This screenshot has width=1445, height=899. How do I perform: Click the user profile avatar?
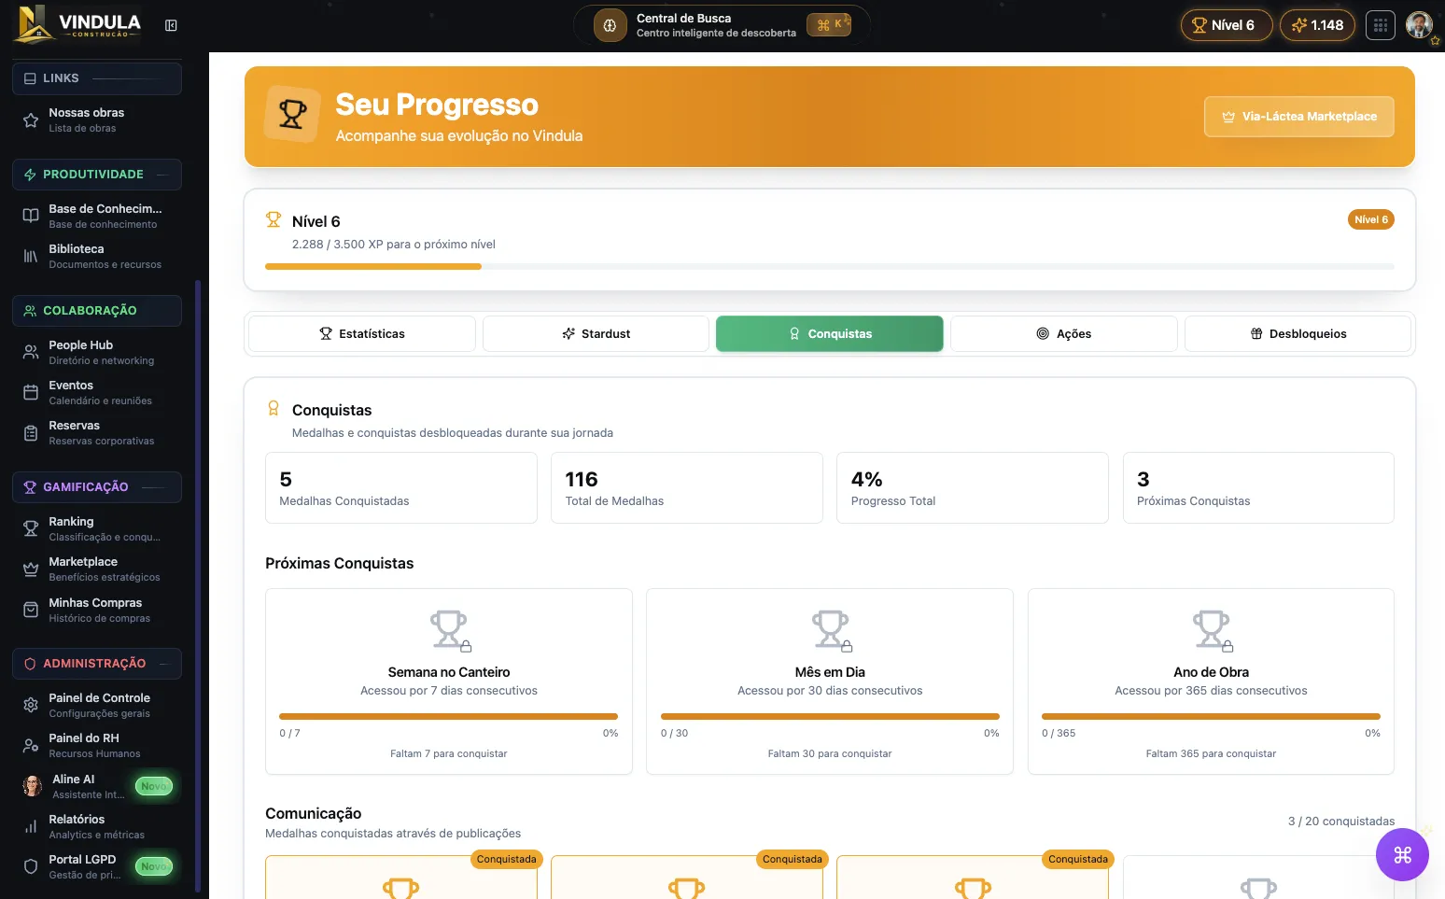(1419, 25)
